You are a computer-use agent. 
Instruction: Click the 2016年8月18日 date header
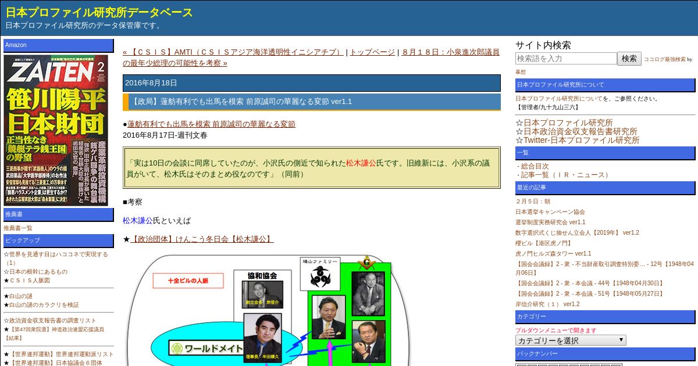click(x=312, y=82)
